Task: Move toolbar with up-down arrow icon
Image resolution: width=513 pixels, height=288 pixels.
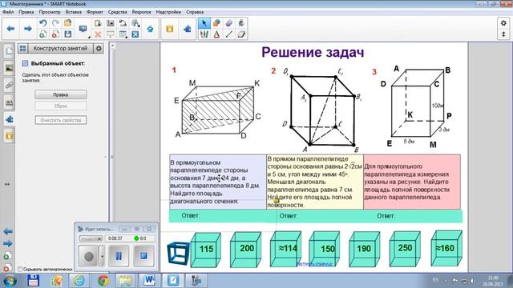Action: point(503,34)
